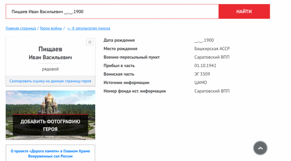Click ДОБАВИТЬ ФОТОГРАФИЮ ГЕРОЯ banner text
The width and height of the screenshot is (291, 161).
50,125
